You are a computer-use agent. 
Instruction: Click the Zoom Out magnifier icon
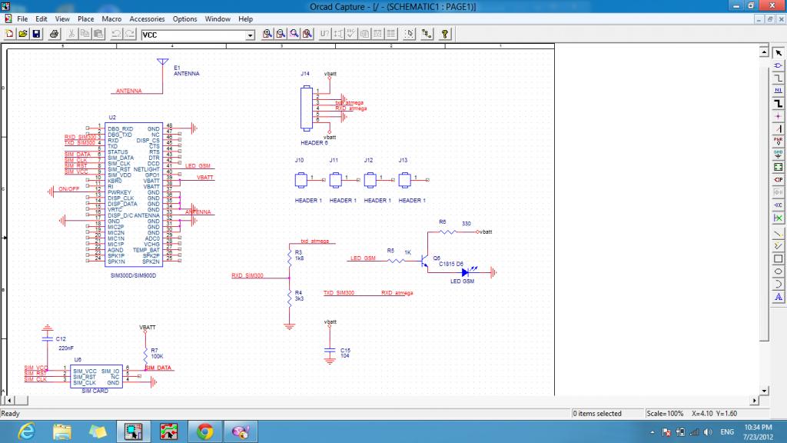click(281, 34)
